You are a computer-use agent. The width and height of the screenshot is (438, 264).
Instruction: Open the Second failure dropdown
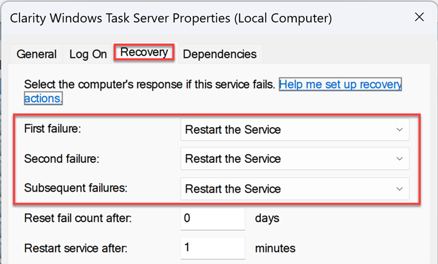(x=294, y=159)
